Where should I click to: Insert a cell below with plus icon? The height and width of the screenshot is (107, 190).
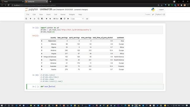30,19
